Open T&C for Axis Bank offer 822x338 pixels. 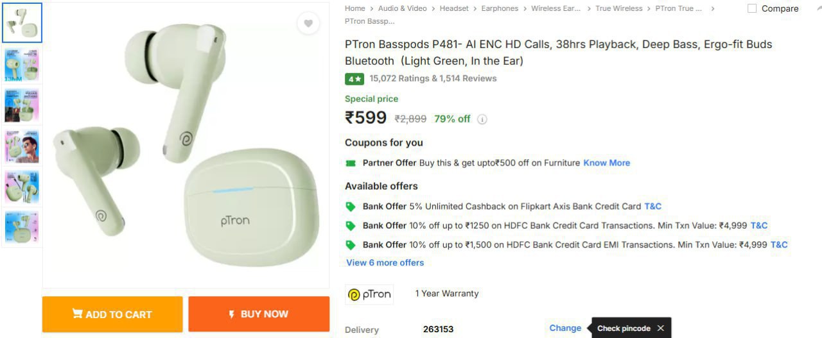point(652,207)
